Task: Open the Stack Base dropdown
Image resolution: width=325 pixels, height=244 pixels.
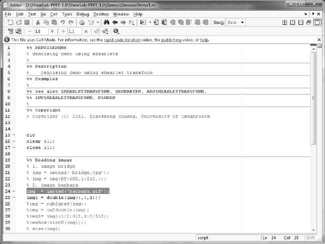Action: [235, 22]
